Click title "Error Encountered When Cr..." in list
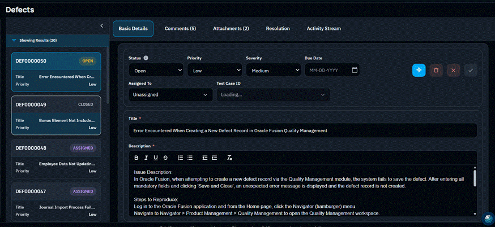495x227 pixels. 67,77
